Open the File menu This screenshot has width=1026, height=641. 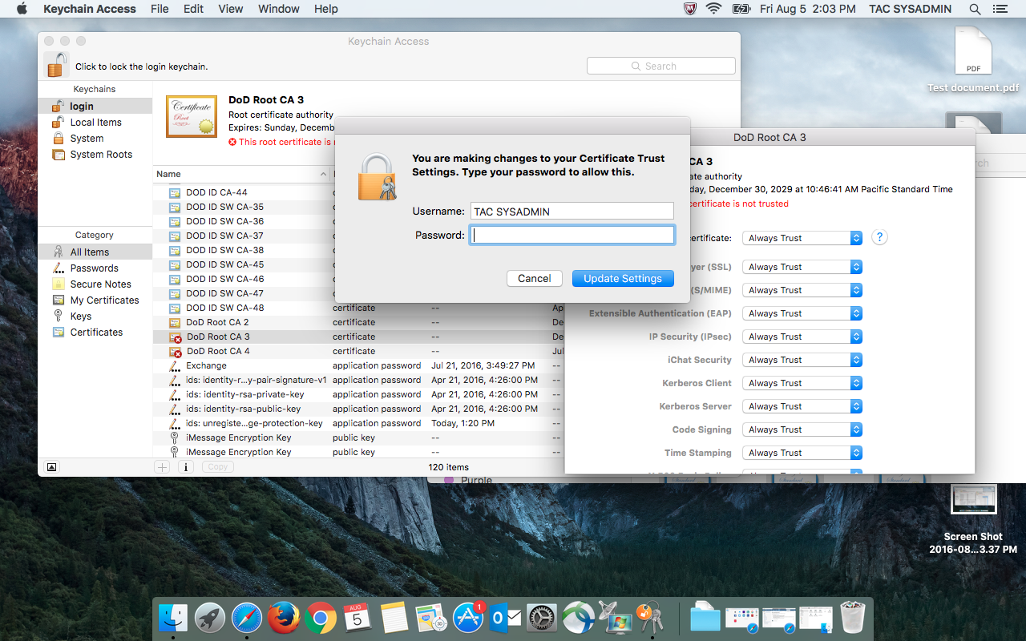(160, 9)
